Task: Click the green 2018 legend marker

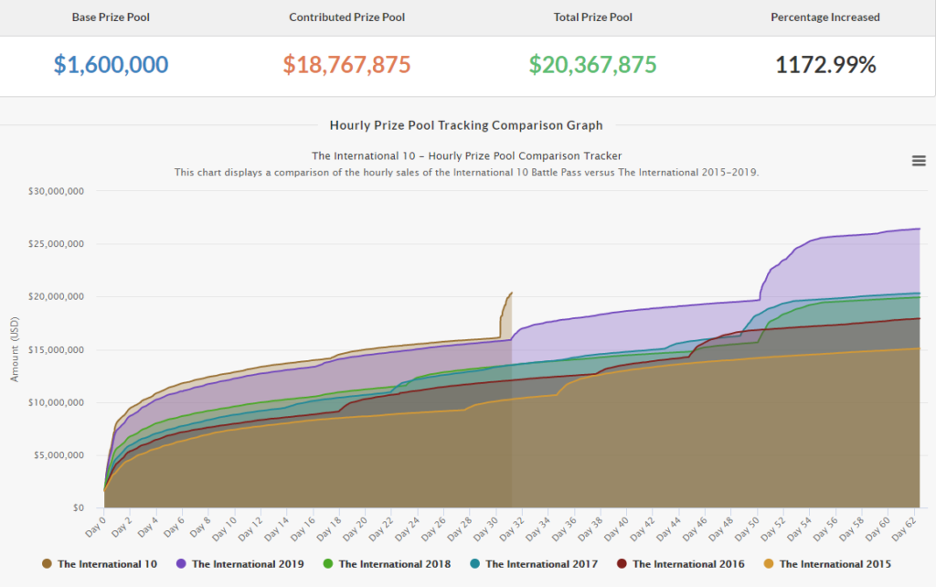Action: (x=328, y=564)
